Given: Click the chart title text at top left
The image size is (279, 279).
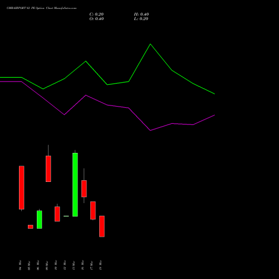Looking at the screenshot, I should 41,8.
